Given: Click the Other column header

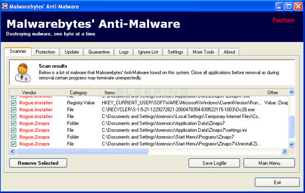Looking at the screenshot, I should [276, 92].
